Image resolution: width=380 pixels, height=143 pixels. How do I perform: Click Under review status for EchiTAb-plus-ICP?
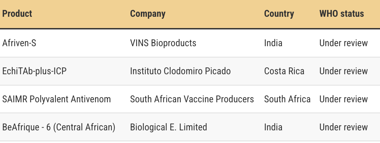point(343,71)
